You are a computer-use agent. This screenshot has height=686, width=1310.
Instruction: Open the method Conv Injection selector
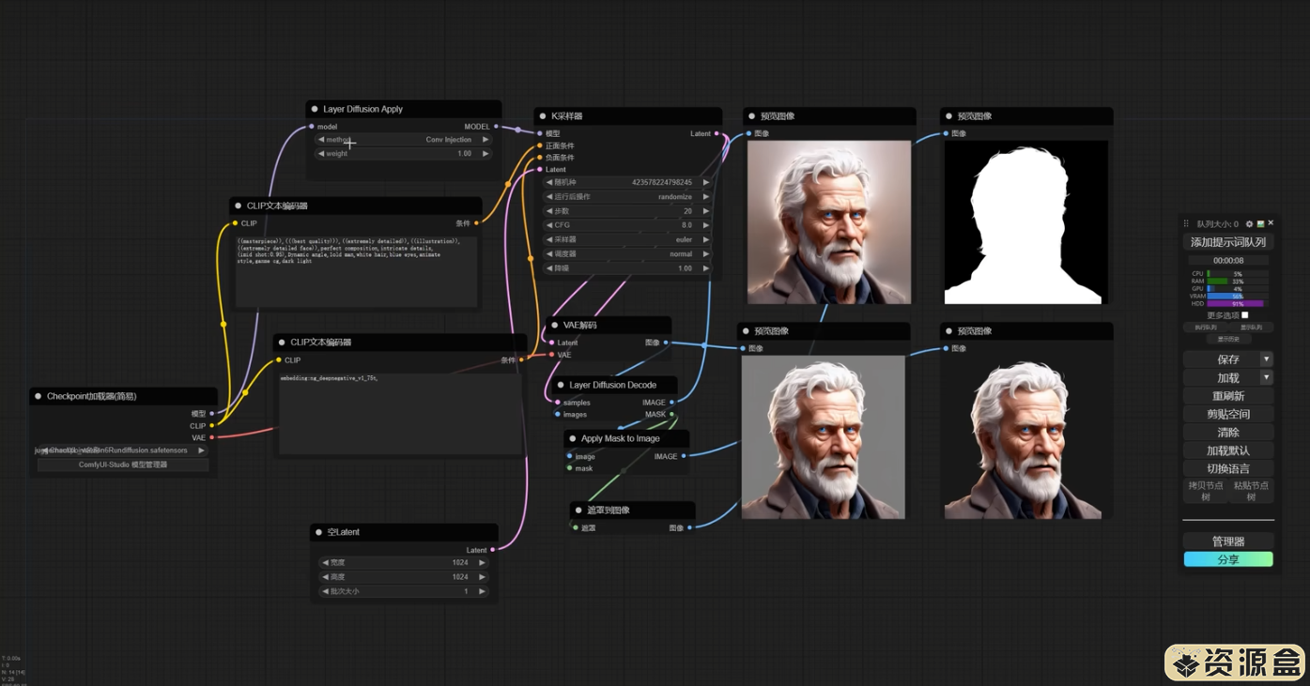pyautogui.click(x=404, y=140)
